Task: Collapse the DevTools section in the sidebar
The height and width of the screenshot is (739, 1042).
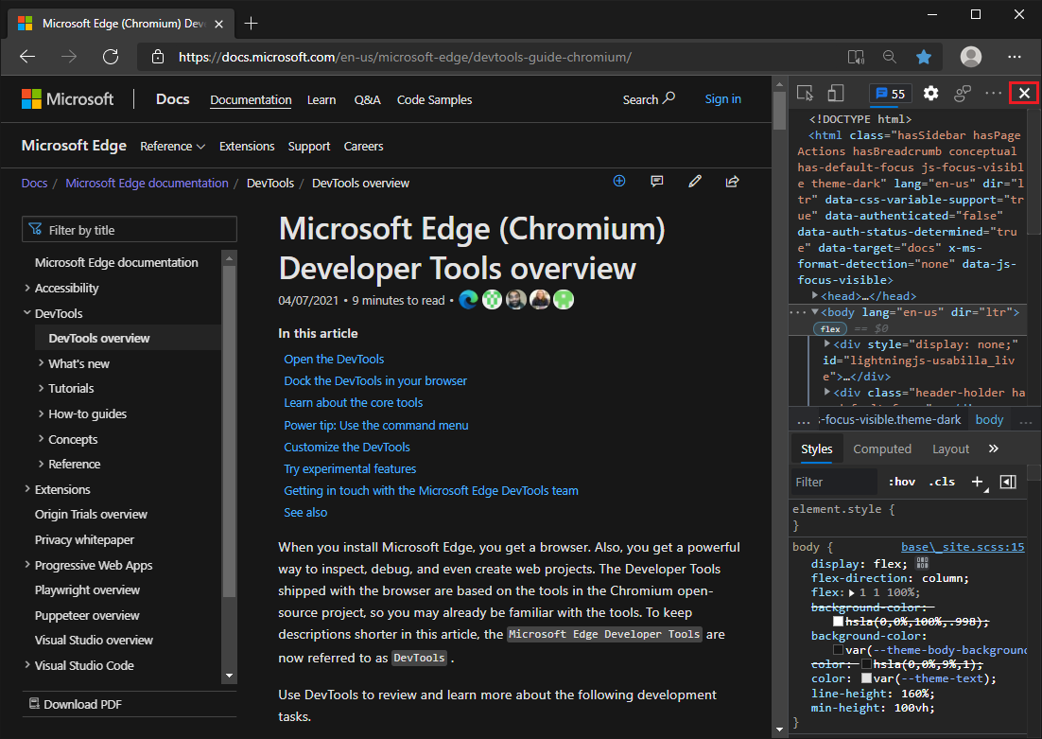Action: coord(26,312)
